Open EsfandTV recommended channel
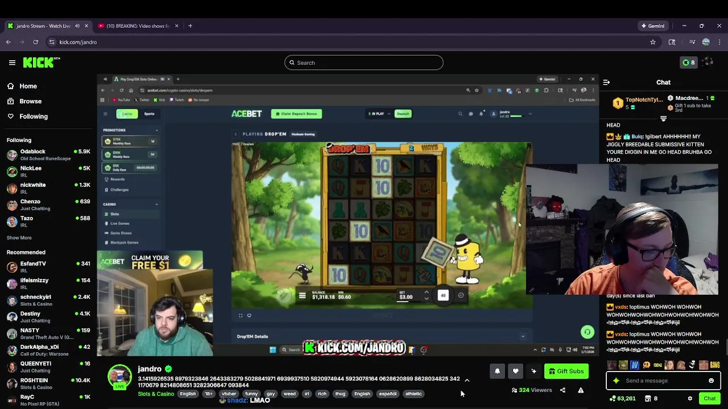 [48, 266]
